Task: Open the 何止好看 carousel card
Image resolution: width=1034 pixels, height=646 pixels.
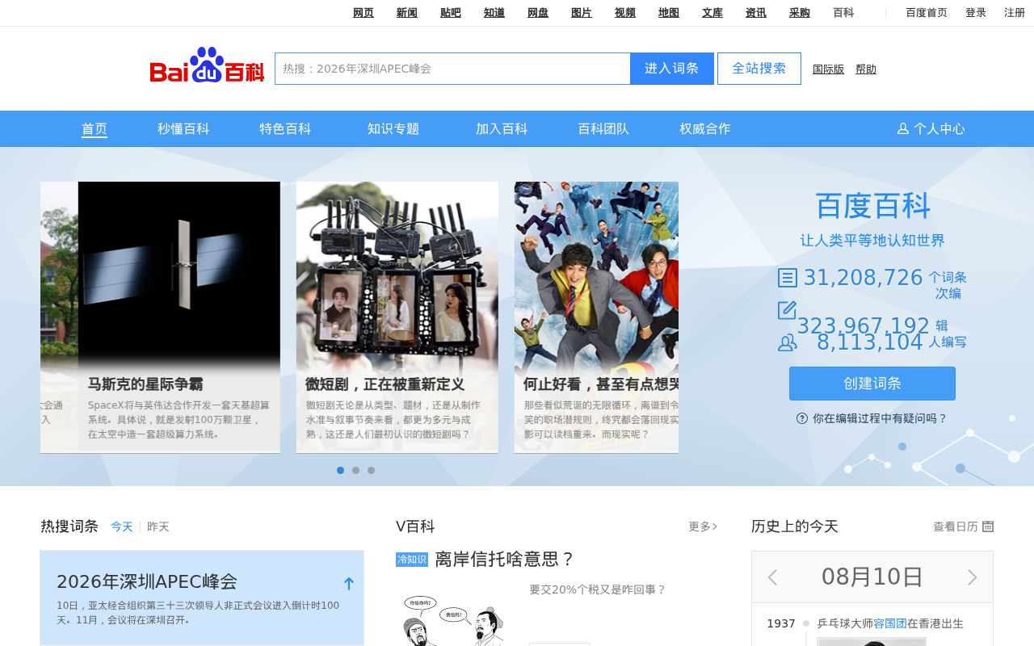Action: pyautogui.click(x=596, y=317)
